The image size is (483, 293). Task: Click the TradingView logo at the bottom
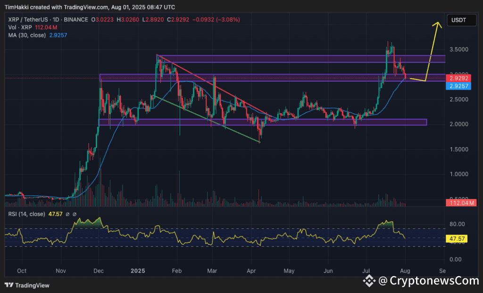[x=27, y=285]
